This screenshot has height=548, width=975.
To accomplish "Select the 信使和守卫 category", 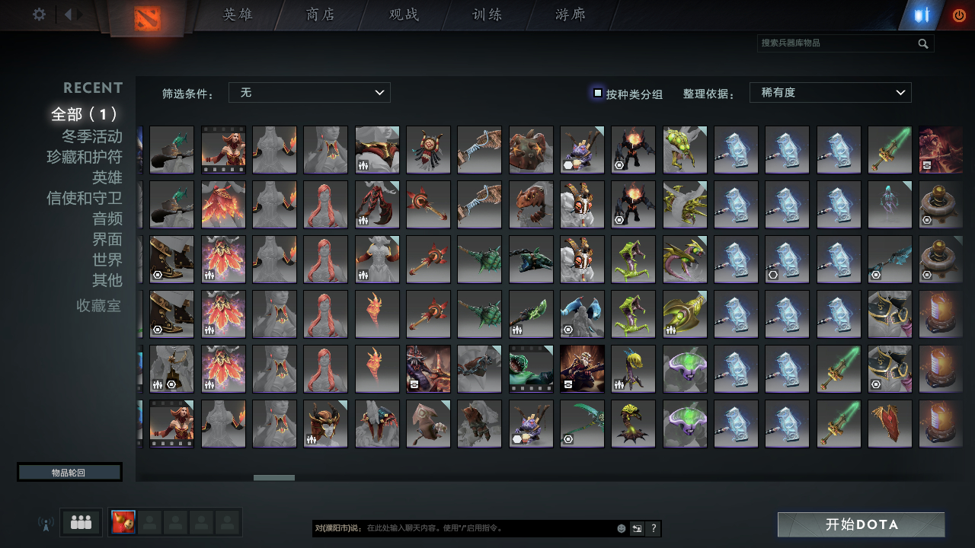I will (85, 198).
